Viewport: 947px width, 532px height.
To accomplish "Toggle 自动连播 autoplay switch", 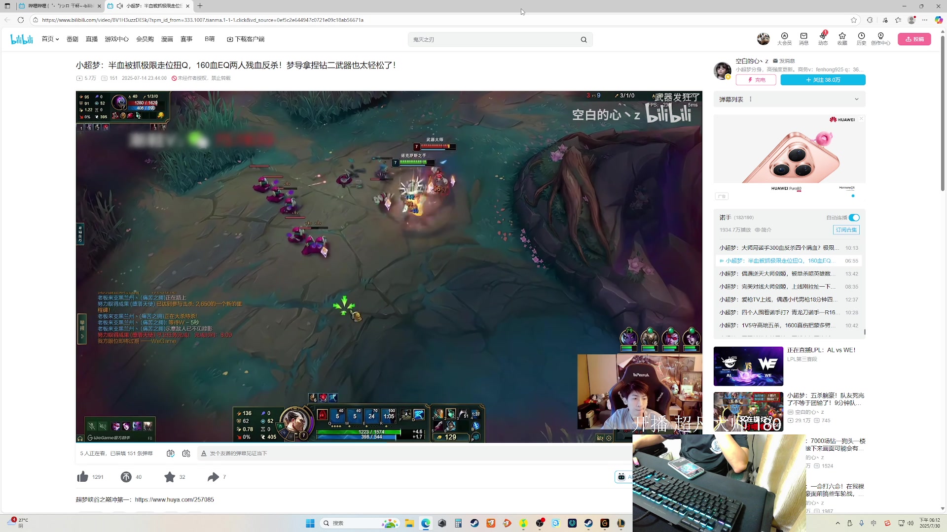I will point(854,218).
